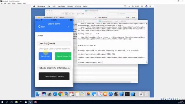This screenshot has width=185, height=104.
Task: Click the Finder window horizontal scrollbar
Action: point(102,82)
